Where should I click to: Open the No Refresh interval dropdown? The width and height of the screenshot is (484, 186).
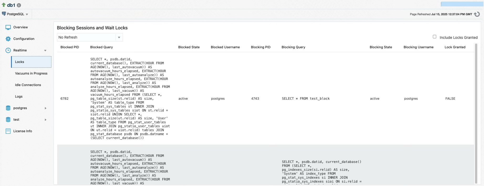pyautogui.click(x=119, y=37)
